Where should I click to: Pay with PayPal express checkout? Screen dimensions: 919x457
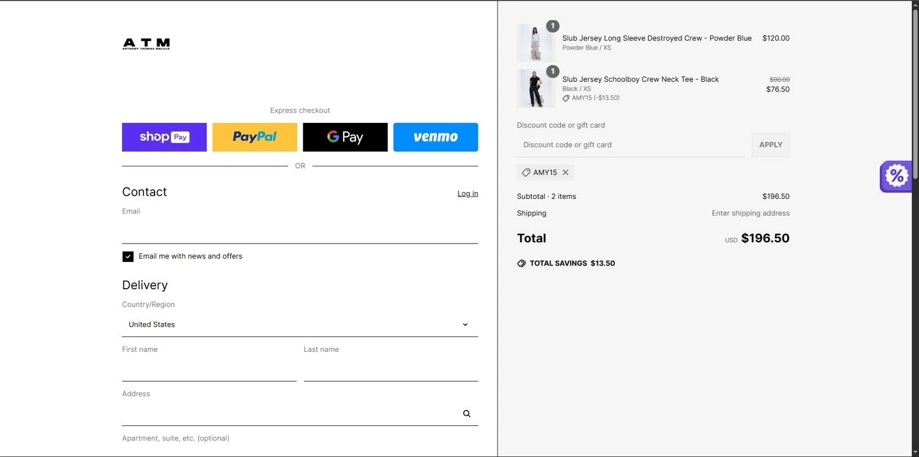[255, 137]
